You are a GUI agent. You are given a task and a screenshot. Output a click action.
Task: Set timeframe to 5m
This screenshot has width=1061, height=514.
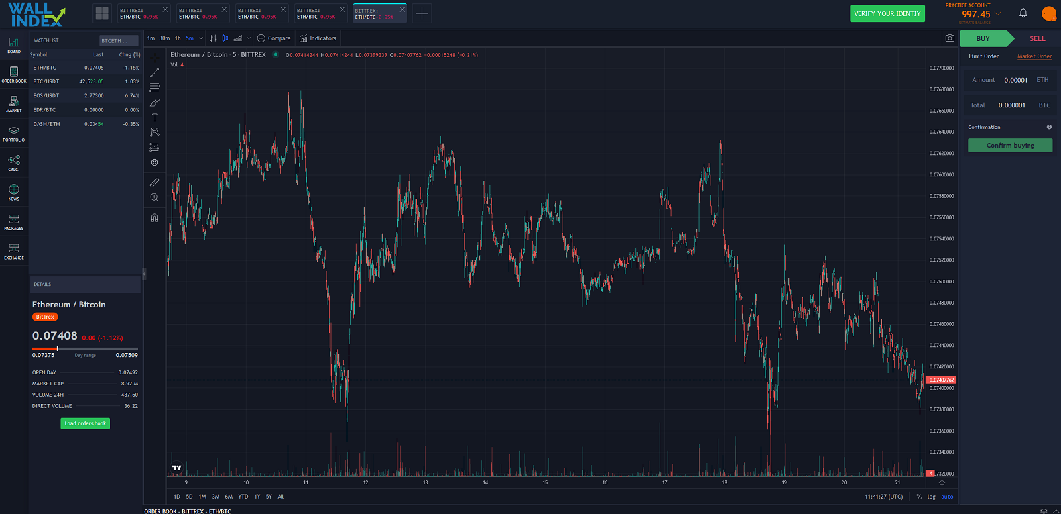[190, 38]
